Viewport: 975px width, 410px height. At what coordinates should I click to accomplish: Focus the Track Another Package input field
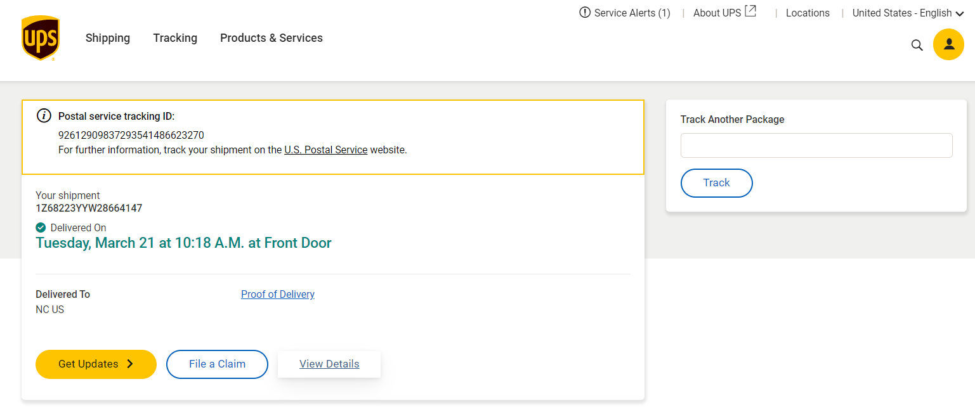click(x=816, y=145)
